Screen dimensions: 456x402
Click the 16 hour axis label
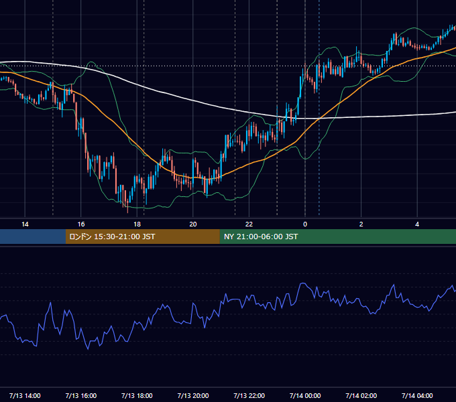click(x=81, y=224)
